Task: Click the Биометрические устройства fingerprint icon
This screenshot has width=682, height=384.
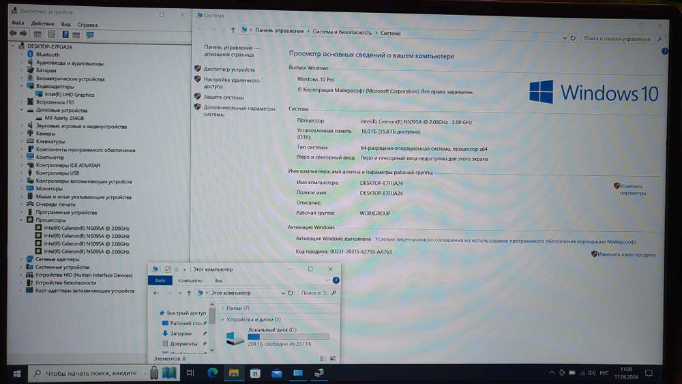Action: [30, 78]
